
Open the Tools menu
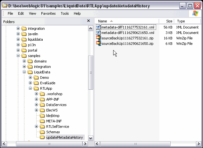(65, 13)
